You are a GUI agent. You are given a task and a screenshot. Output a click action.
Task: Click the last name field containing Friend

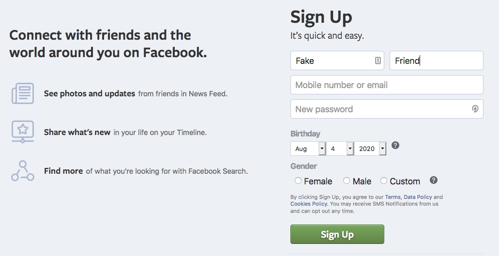pyautogui.click(x=436, y=60)
